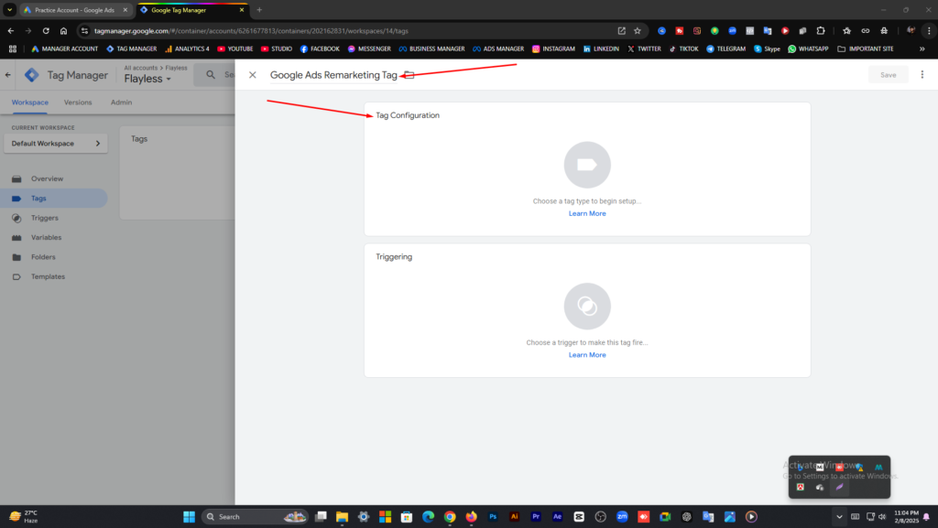The image size is (938, 528).
Task: Open Templates in the sidebar
Action: (x=48, y=276)
